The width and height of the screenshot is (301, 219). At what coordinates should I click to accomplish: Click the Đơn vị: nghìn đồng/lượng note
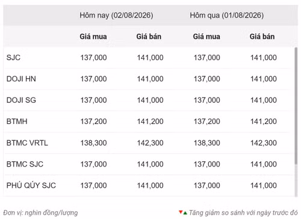(40, 213)
